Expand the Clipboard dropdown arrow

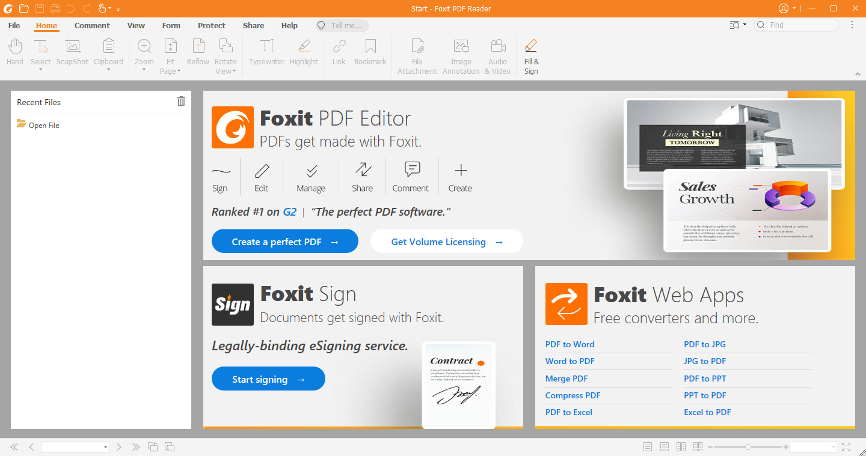[x=109, y=70]
